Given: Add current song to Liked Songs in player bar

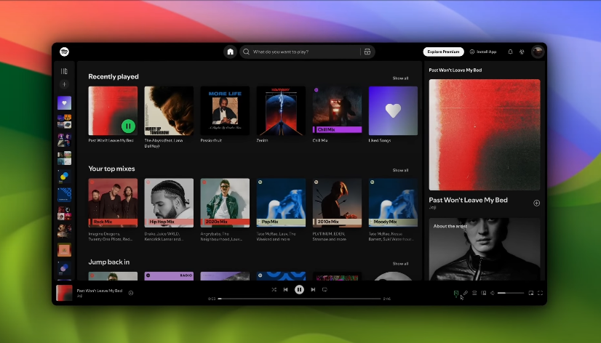Looking at the screenshot, I should click(x=131, y=293).
